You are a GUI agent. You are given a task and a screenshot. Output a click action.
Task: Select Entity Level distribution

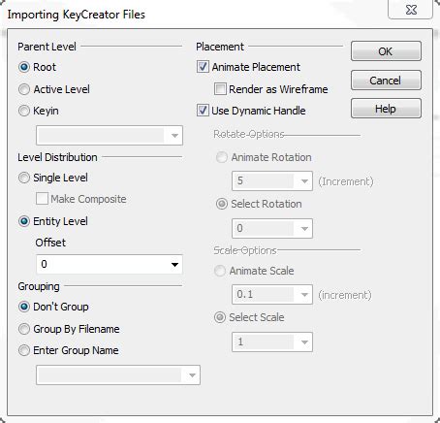tap(24, 221)
